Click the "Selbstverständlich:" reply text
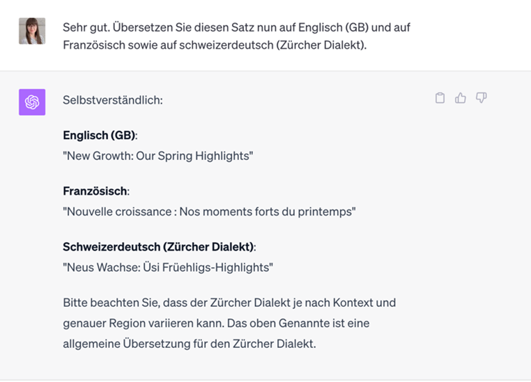Image resolution: width=531 pixels, height=382 pixels. click(x=113, y=100)
